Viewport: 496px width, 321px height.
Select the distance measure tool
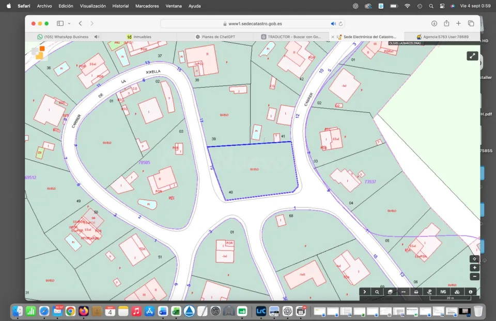pos(404,292)
